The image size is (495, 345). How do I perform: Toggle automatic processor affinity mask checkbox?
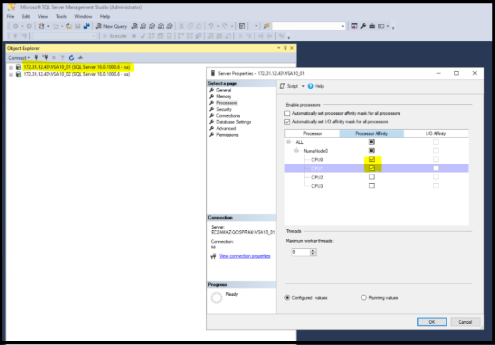pyautogui.click(x=287, y=113)
